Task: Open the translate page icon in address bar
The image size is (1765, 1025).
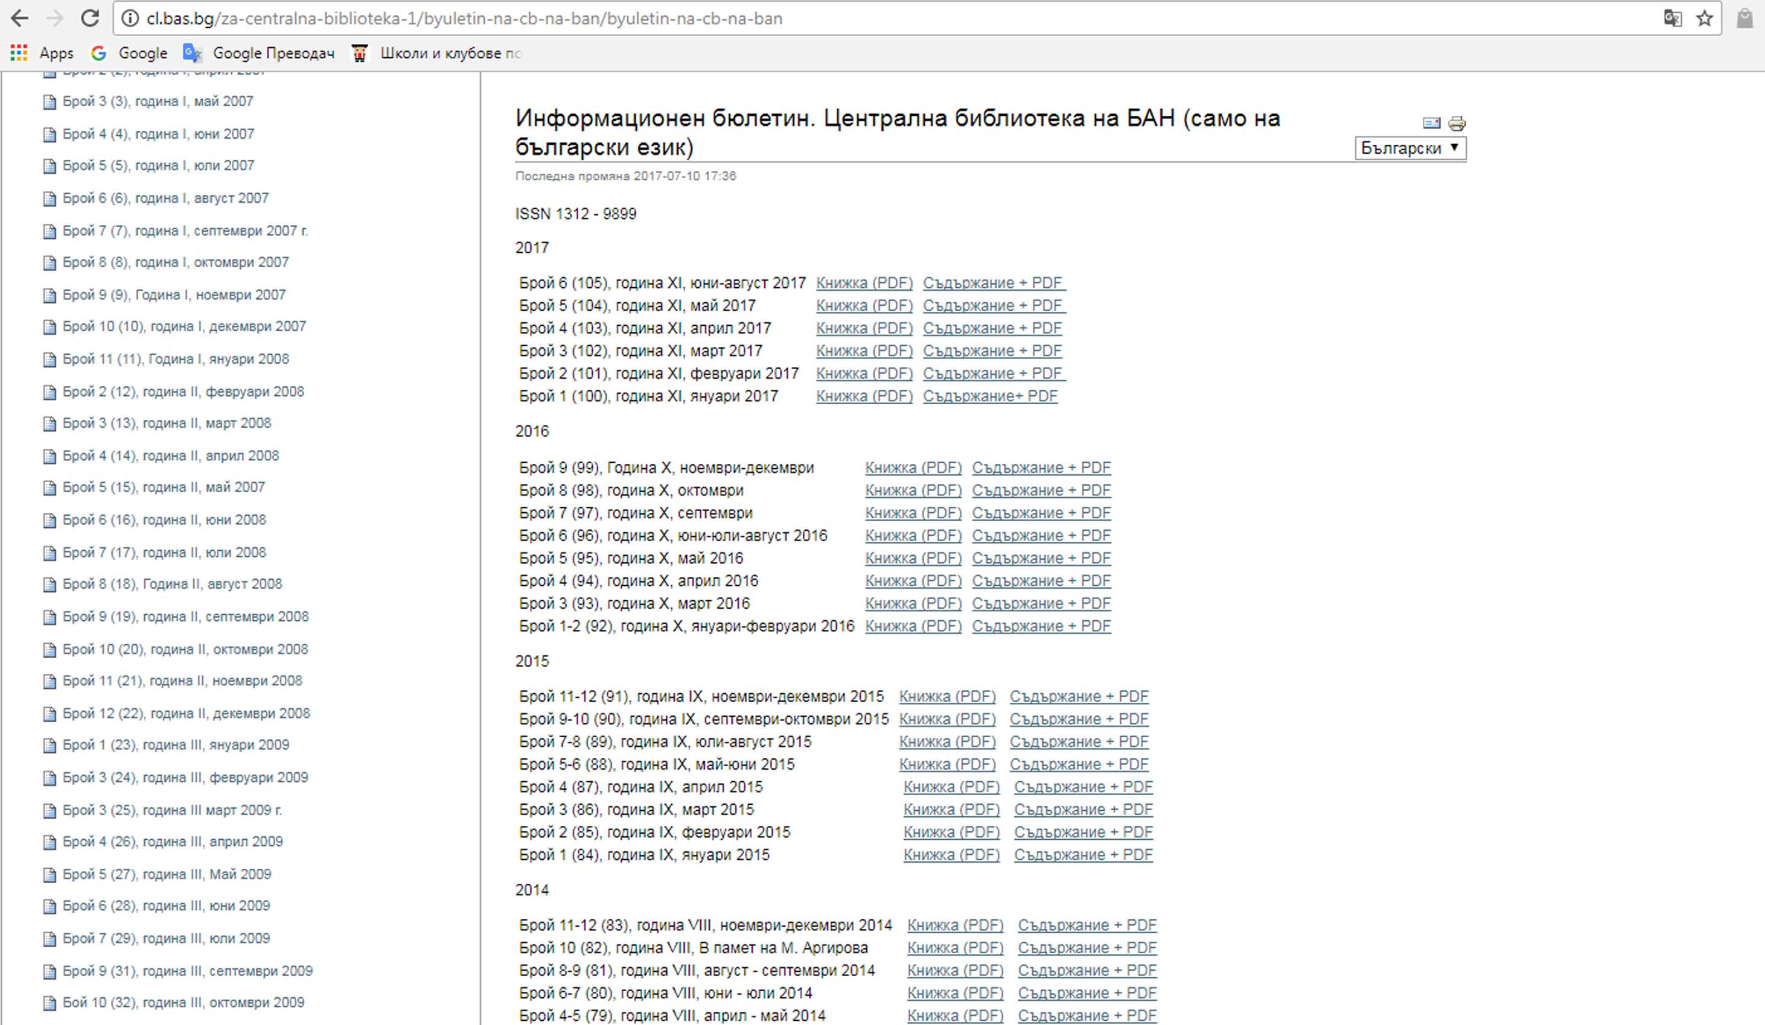Action: (1673, 18)
